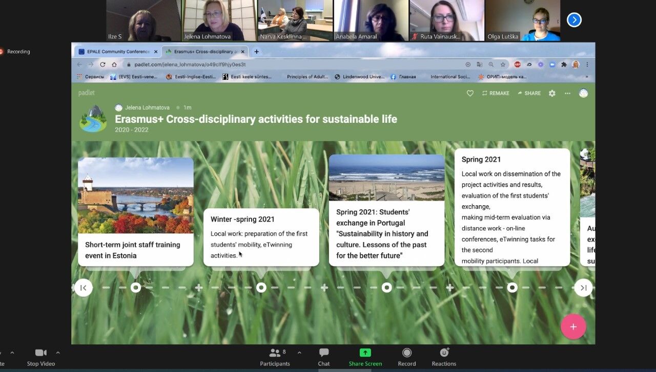Go to browser home page
This screenshot has height=372, width=656.
click(114, 64)
